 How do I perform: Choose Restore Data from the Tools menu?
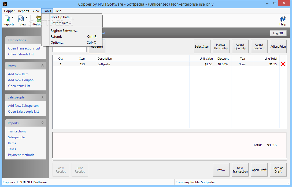72,23
